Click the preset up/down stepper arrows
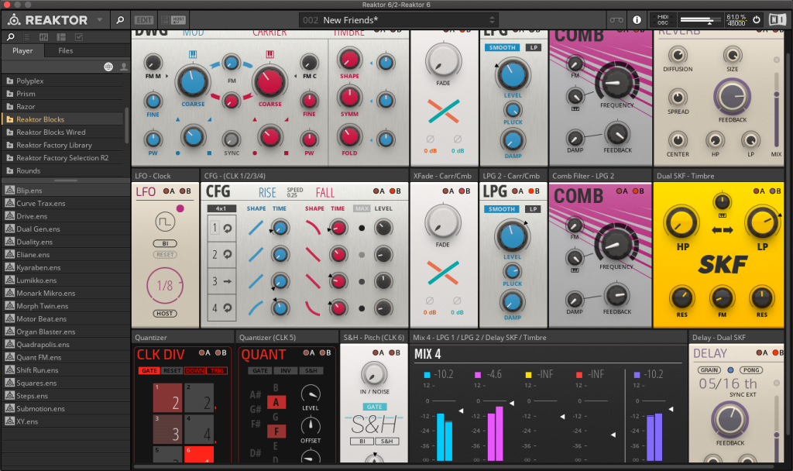This screenshot has width=793, height=471. pos(492,20)
